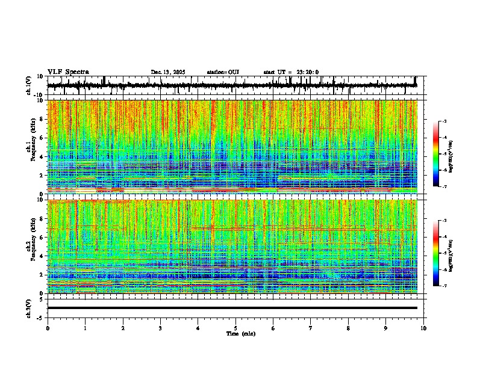Click the "ch.3(V)" axis label
The image size is (477, 368).
point(29,308)
